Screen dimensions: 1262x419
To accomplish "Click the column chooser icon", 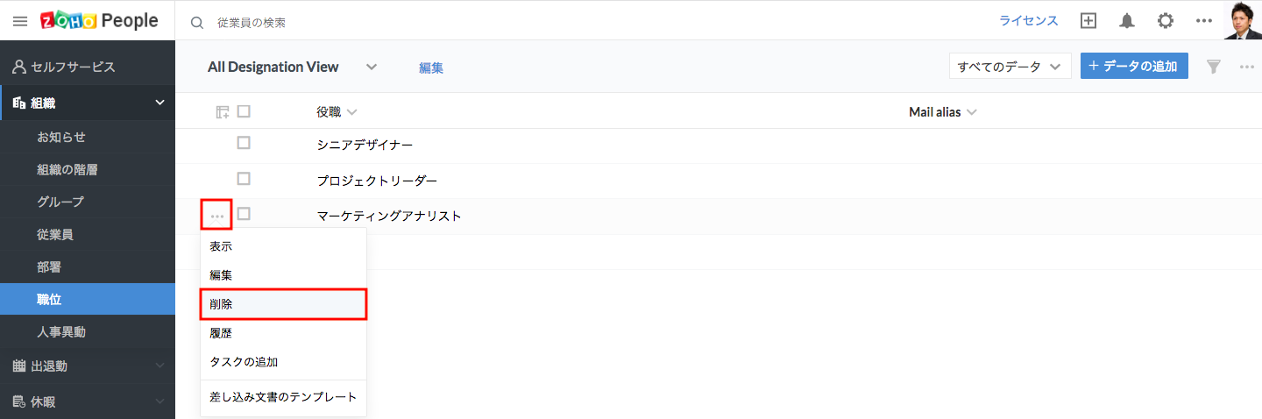I will 223,112.
